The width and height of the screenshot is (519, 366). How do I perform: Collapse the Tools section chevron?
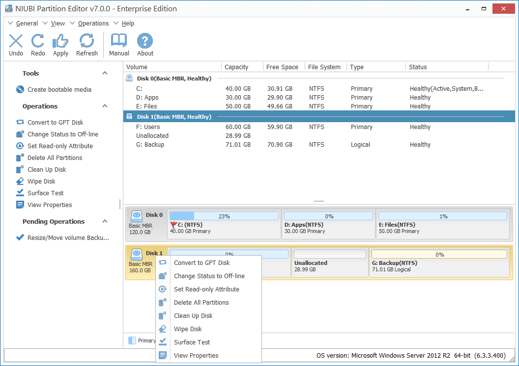click(105, 73)
